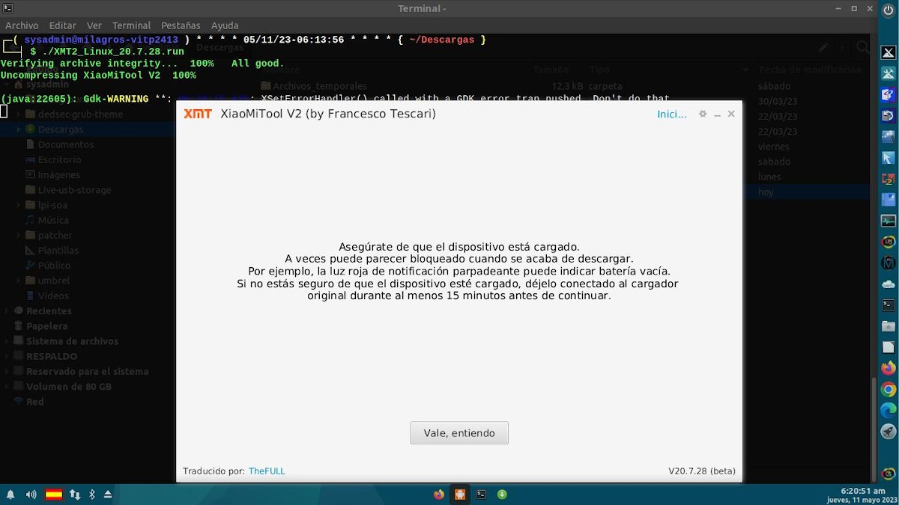This screenshot has height=505, width=899.
Task: Open Firefox from the taskbar
Action: [438, 494]
